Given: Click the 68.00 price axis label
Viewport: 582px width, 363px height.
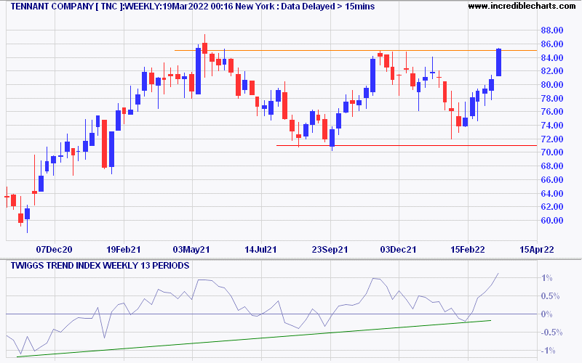Looking at the screenshot, I should point(551,166).
